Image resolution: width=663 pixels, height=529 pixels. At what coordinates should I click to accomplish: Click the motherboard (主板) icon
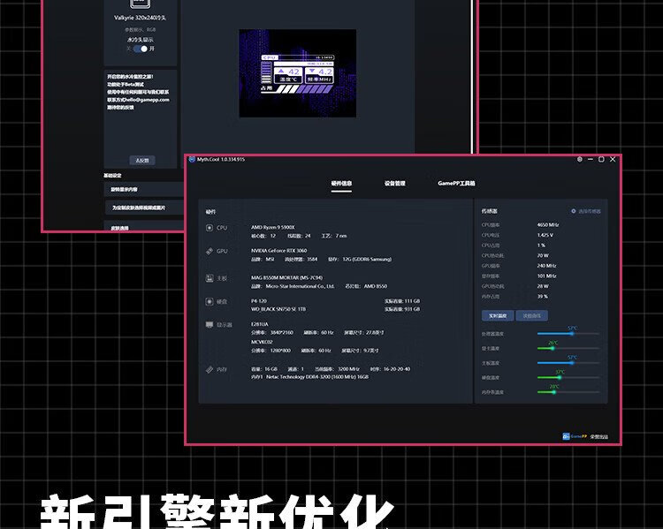(210, 277)
